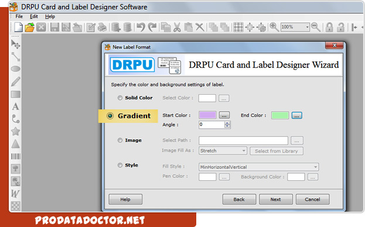Click the Pen Color ellipsis button
The image size is (365, 227).
(x=224, y=177)
